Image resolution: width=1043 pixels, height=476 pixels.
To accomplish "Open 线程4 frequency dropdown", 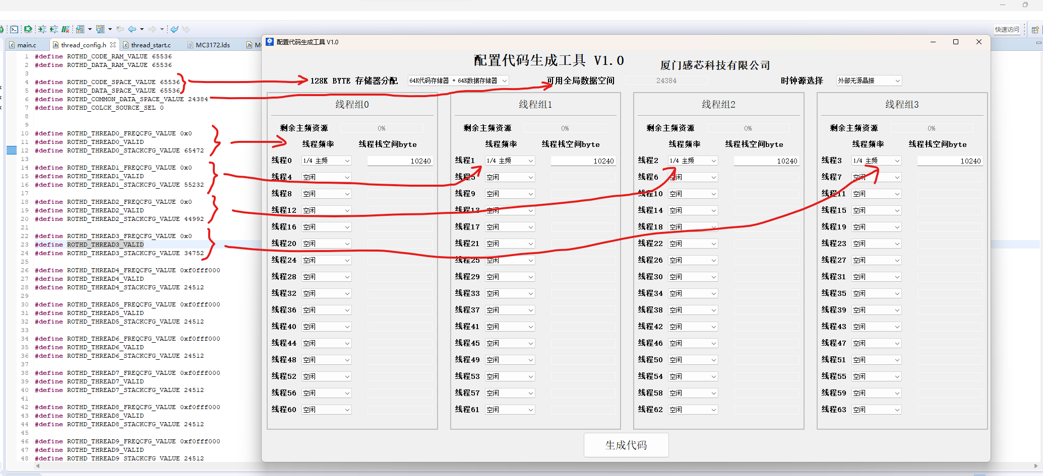I will pyautogui.click(x=327, y=177).
